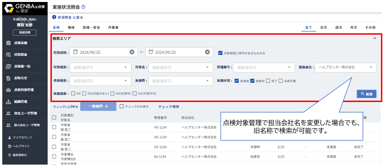Go to 組織管理 in the sidebar
The height and width of the screenshot is (166, 386).
21,101
